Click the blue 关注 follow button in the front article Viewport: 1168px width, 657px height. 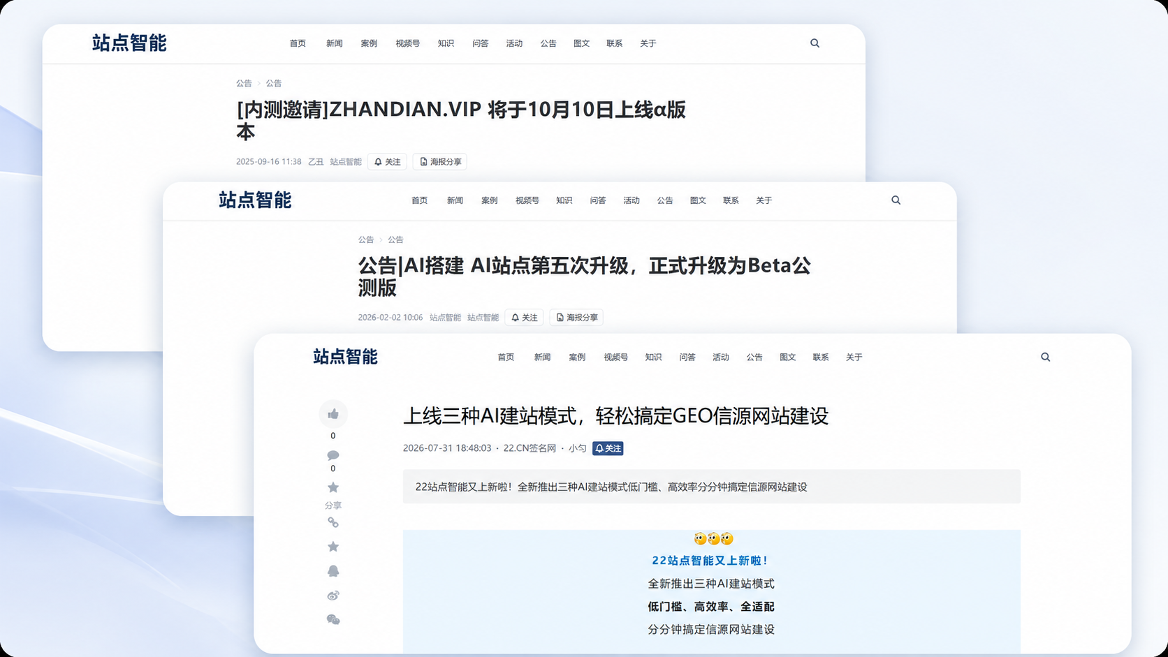click(608, 448)
